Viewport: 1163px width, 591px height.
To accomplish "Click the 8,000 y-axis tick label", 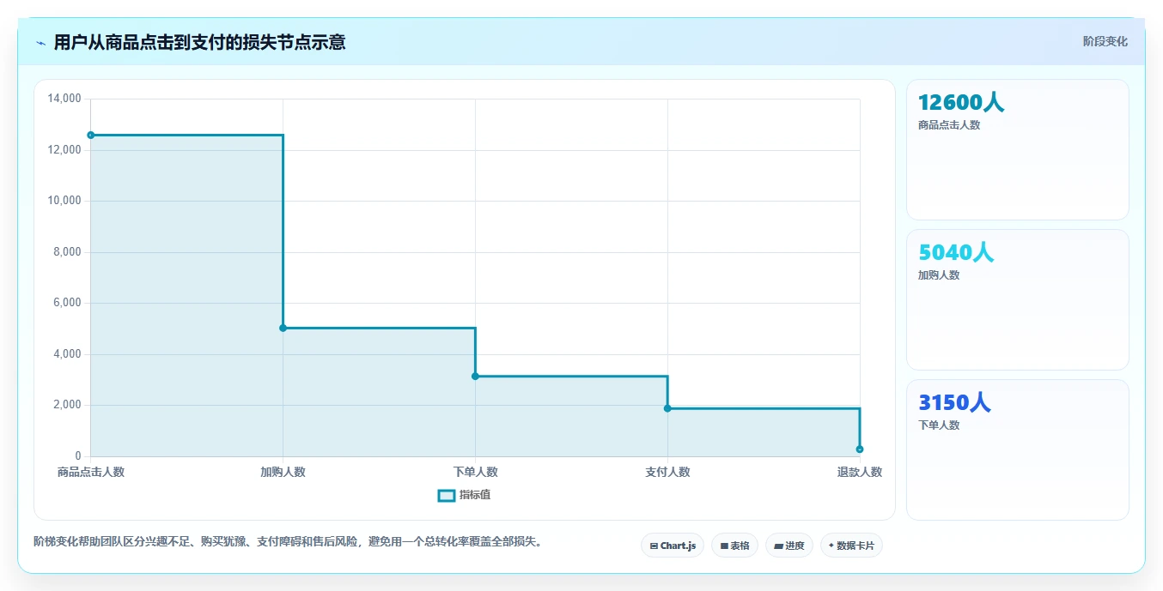I will pyautogui.click(x=67, y=252).
